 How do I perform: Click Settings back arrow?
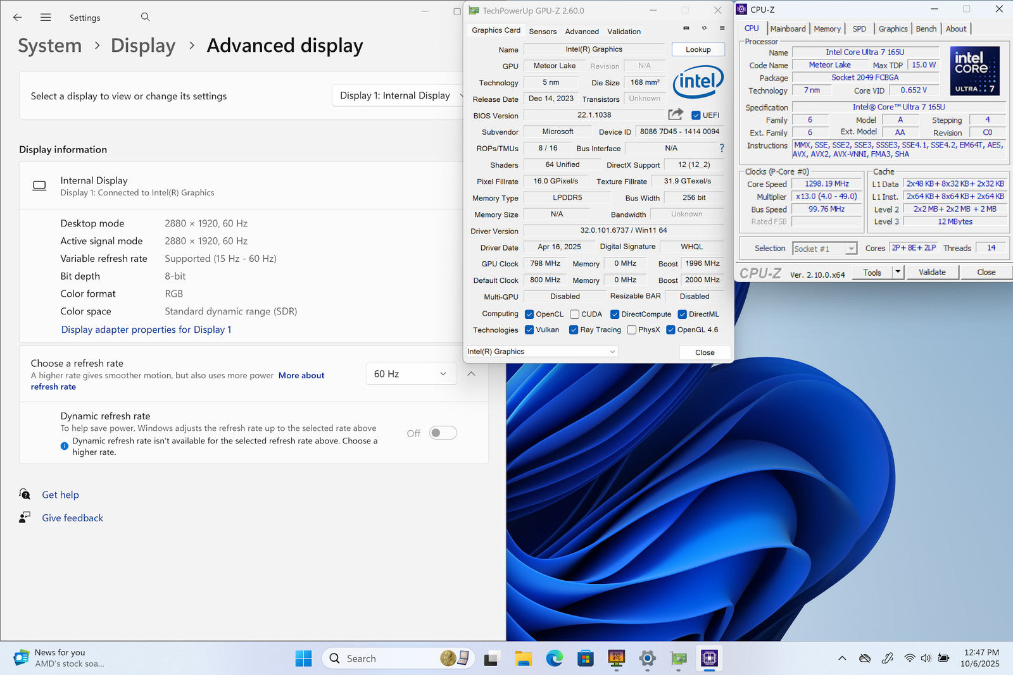[x=18, y=18]
